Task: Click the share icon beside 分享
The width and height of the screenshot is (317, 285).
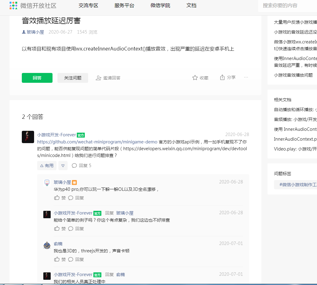Action: (x=222, y=77)
